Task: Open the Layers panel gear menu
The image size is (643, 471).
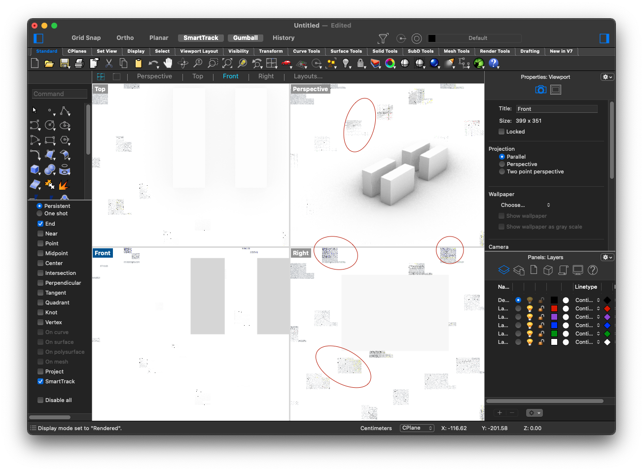Action: (x=607, y=257)
